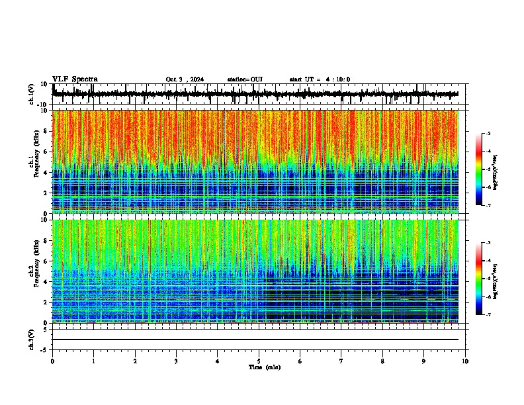
Task: Click time axis tick label 1
Action: 93,361
